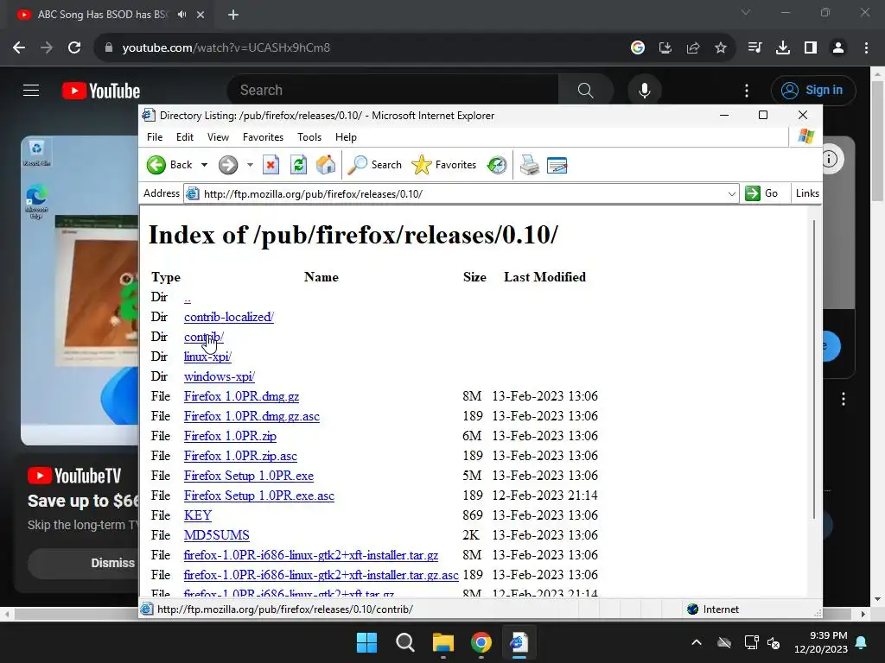Image resolution: width=885 pixels, height=663 pixels.
Task: Click the YouTube Sign in button
Action: point(813,90)
